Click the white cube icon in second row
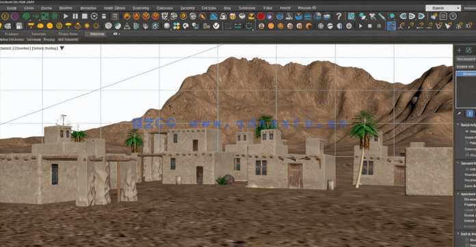 108,26
